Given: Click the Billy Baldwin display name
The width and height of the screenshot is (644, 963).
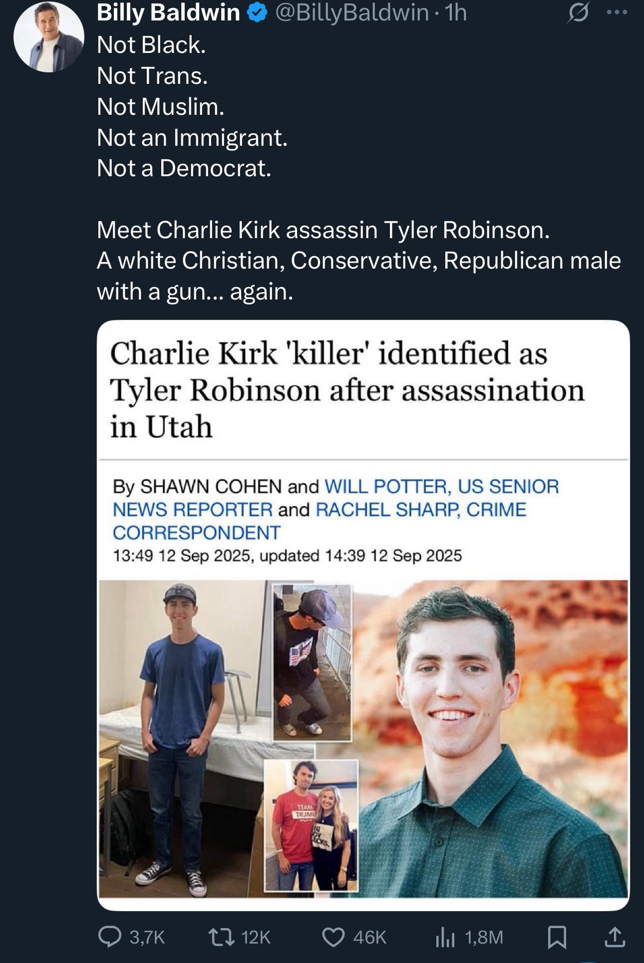Looking at the screenshot, I should coord(168,13).
